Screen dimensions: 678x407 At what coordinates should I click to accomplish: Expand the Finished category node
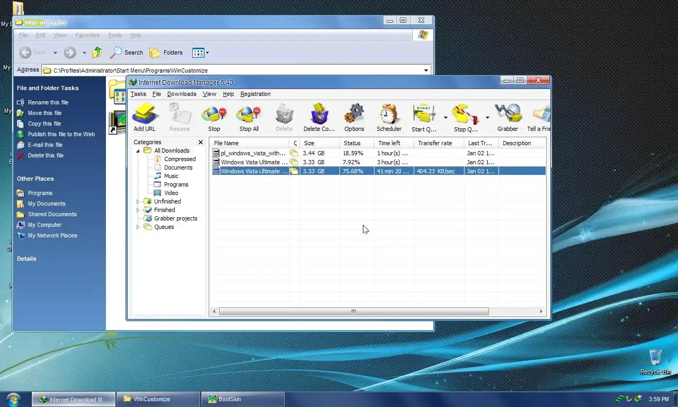(x=138, y=210)
